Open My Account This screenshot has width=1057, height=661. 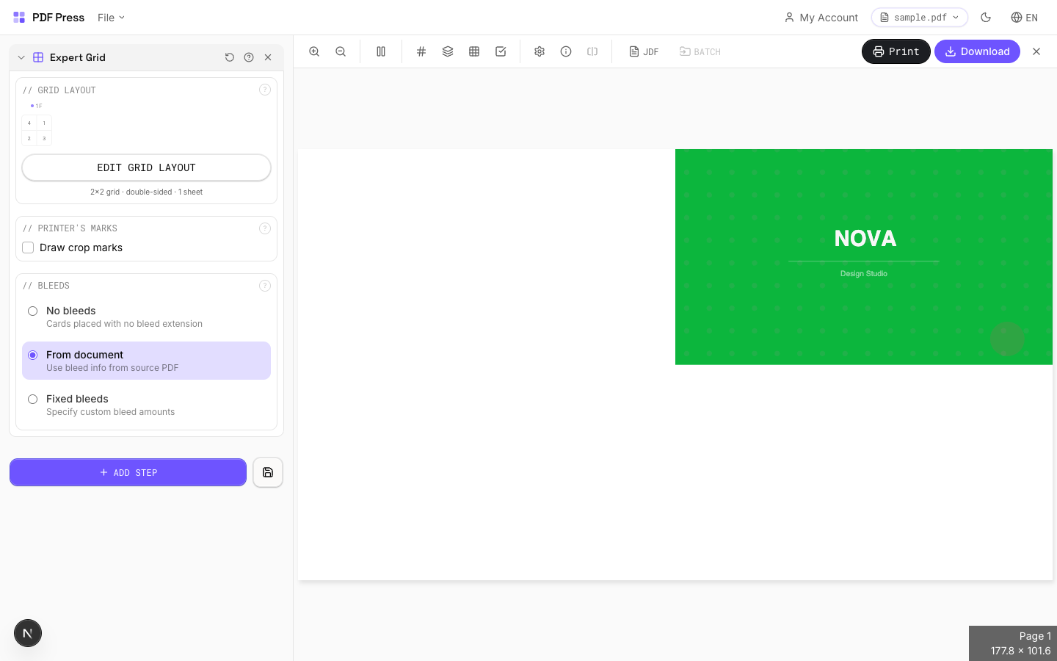[x=821, y=18]
